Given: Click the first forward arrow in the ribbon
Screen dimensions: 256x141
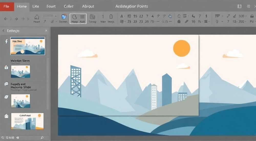Looking at the screenshot, I should pyautogui.click(x=16, y=19).
